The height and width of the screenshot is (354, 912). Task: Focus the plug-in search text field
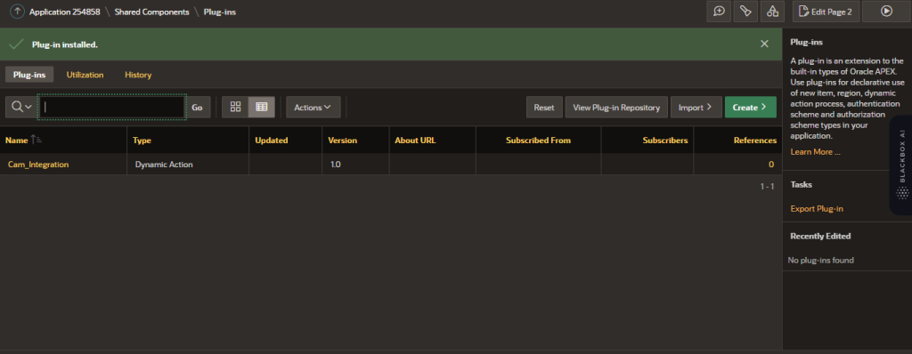112,107
